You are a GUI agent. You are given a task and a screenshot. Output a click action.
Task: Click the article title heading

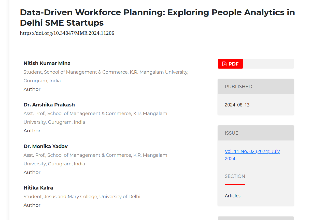point(157,17)
